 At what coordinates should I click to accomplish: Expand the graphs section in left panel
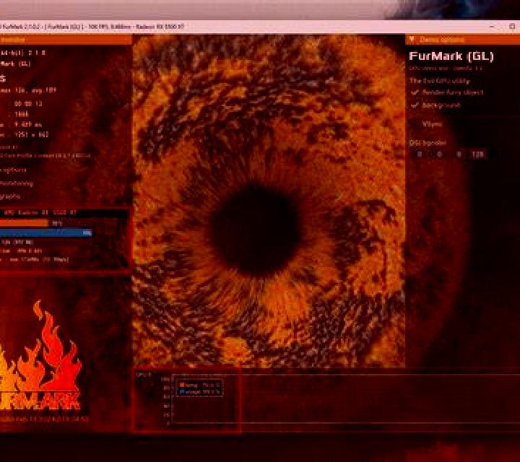click(10, 196)
